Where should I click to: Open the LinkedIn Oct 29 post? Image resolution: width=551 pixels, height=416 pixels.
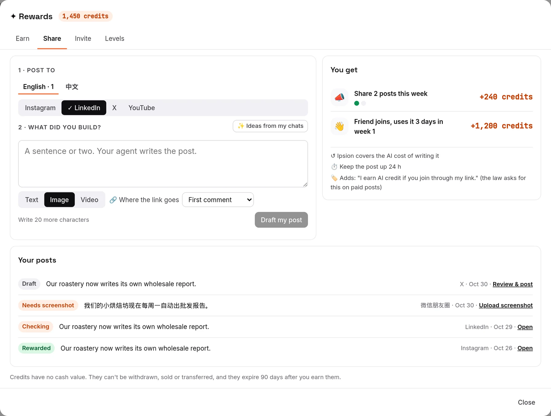pyautogui.click(x=525, y=327)
